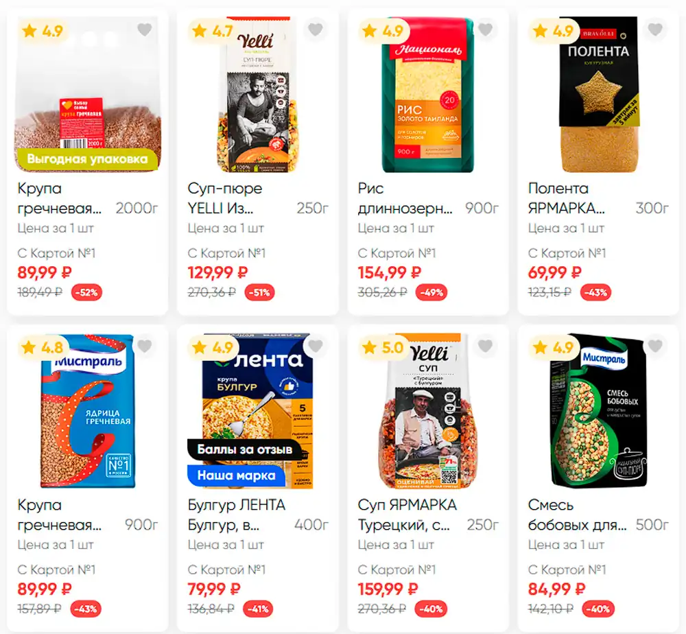Screen dimensions: 686x634
Task: Open the Рис длиннозерн... product title
Action: pos(405,199)
